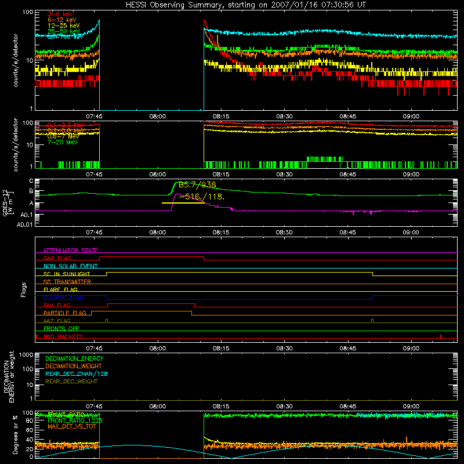The height and width of the screenshot is (464, 464).
Task: Click the REAR_DEC_CHAN/128 legend entry
Action: pyautogui.click(x=77, y=374)
